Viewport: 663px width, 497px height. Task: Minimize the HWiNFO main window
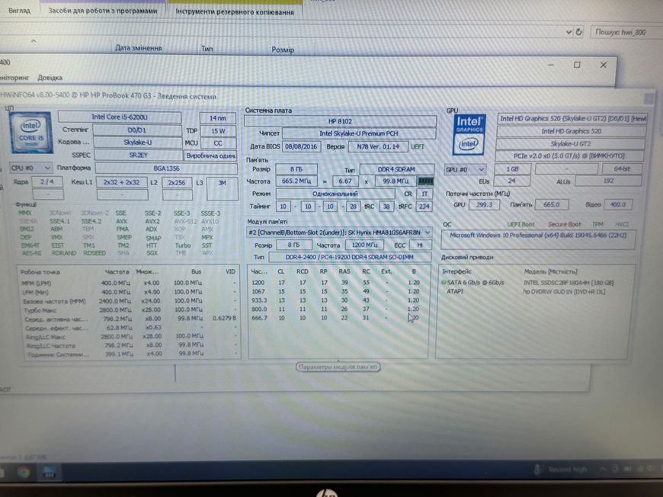point(550,65)
